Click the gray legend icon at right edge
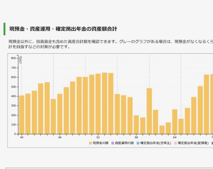The image size is (213, 169). [x=212, y=143]
